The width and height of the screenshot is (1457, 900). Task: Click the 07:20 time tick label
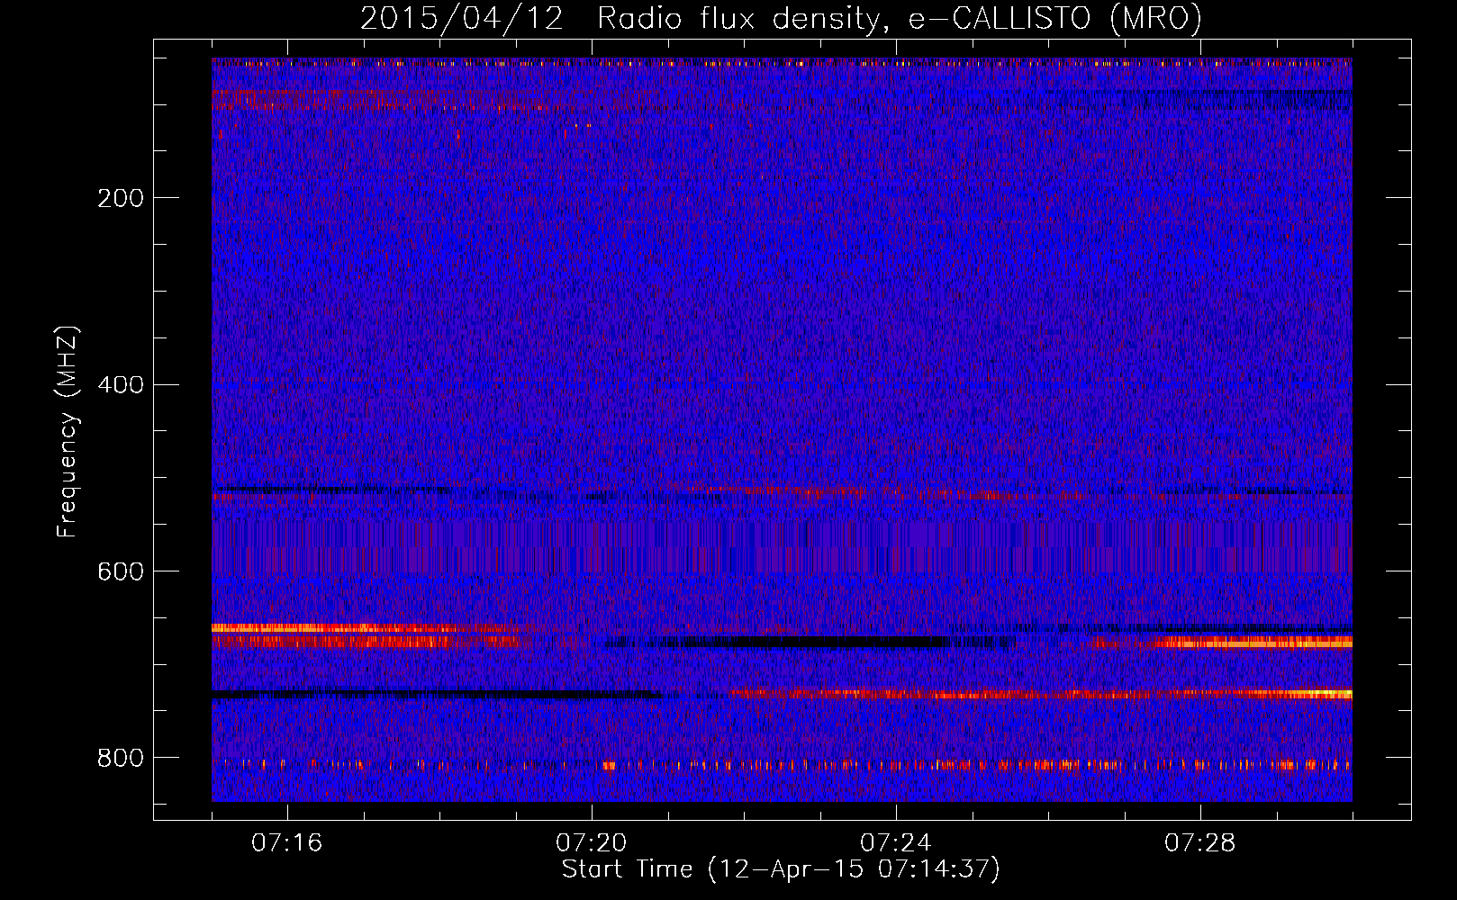[592, 843]
